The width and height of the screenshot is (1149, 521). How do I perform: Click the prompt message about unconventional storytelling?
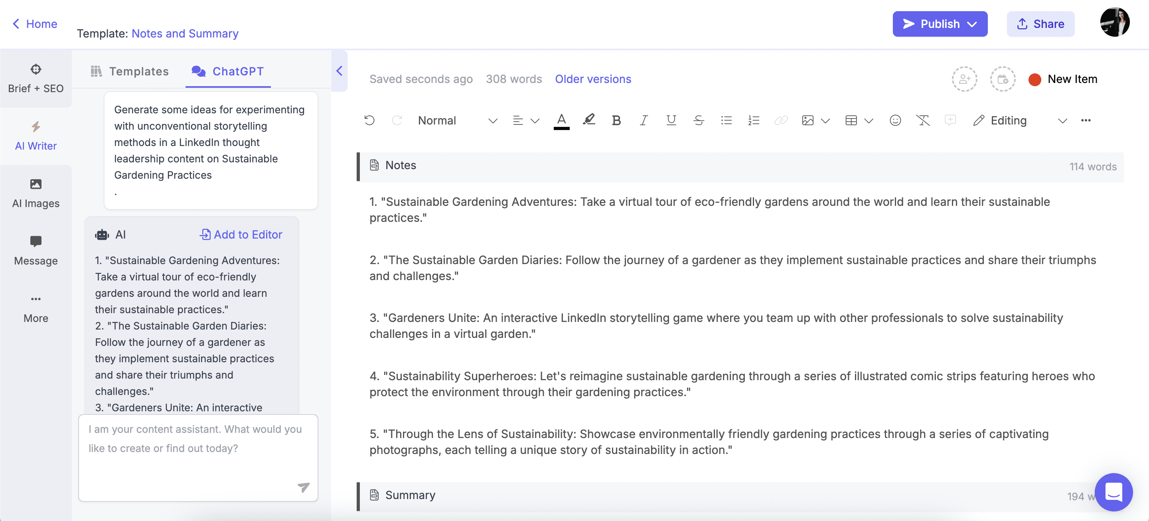pyautogui.click(x=211, y=150)
